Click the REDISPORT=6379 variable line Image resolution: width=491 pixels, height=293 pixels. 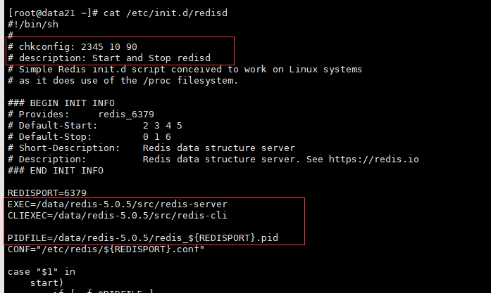tap(47, 193)
